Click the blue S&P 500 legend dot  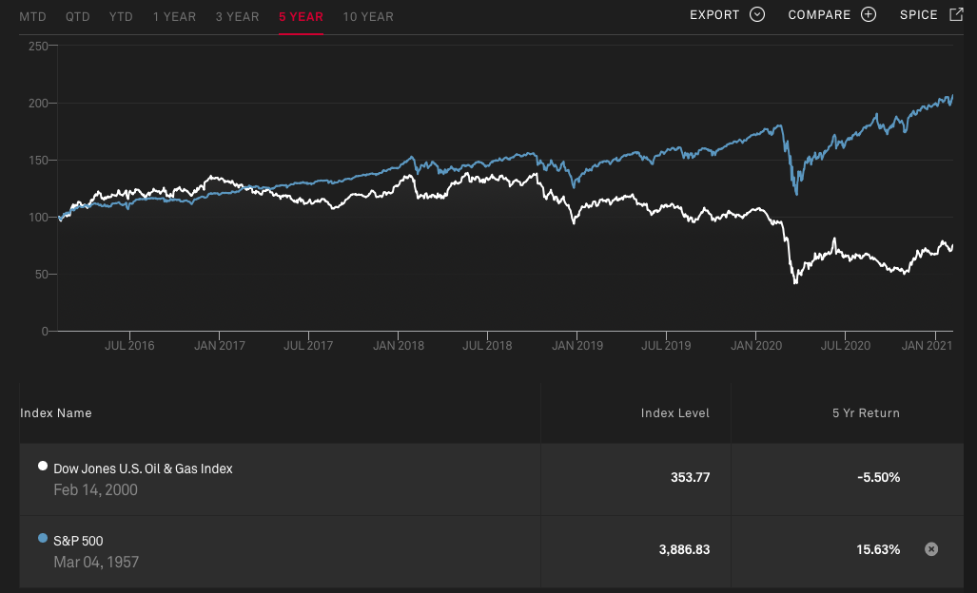pos(43,538)
